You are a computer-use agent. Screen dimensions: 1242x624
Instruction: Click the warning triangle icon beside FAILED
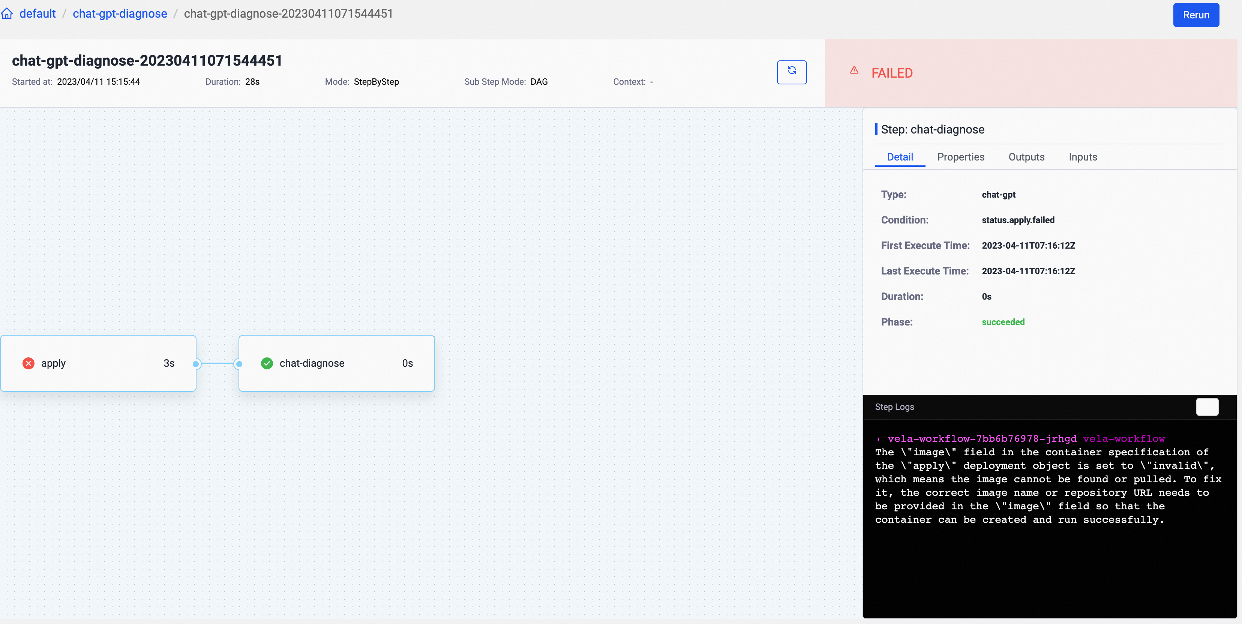click(854, 70)
